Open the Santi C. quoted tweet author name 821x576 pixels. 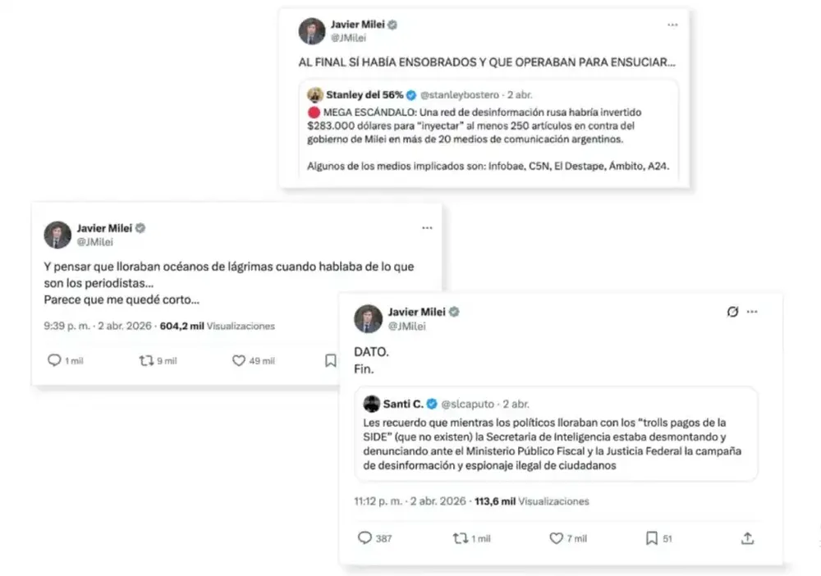pos(403,404)
